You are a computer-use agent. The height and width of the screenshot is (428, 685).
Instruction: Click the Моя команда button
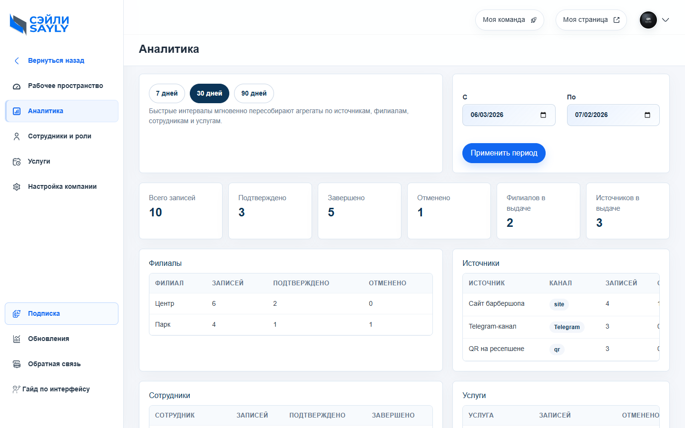tap(509, 20)
